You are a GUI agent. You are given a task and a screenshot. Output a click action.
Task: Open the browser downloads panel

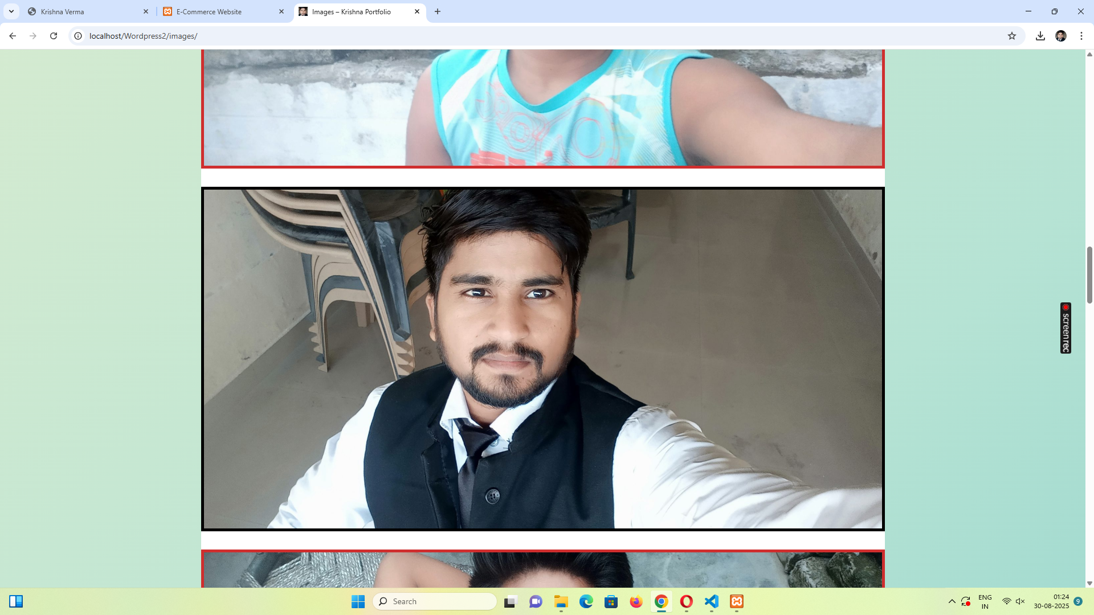tap(1040, 36)
